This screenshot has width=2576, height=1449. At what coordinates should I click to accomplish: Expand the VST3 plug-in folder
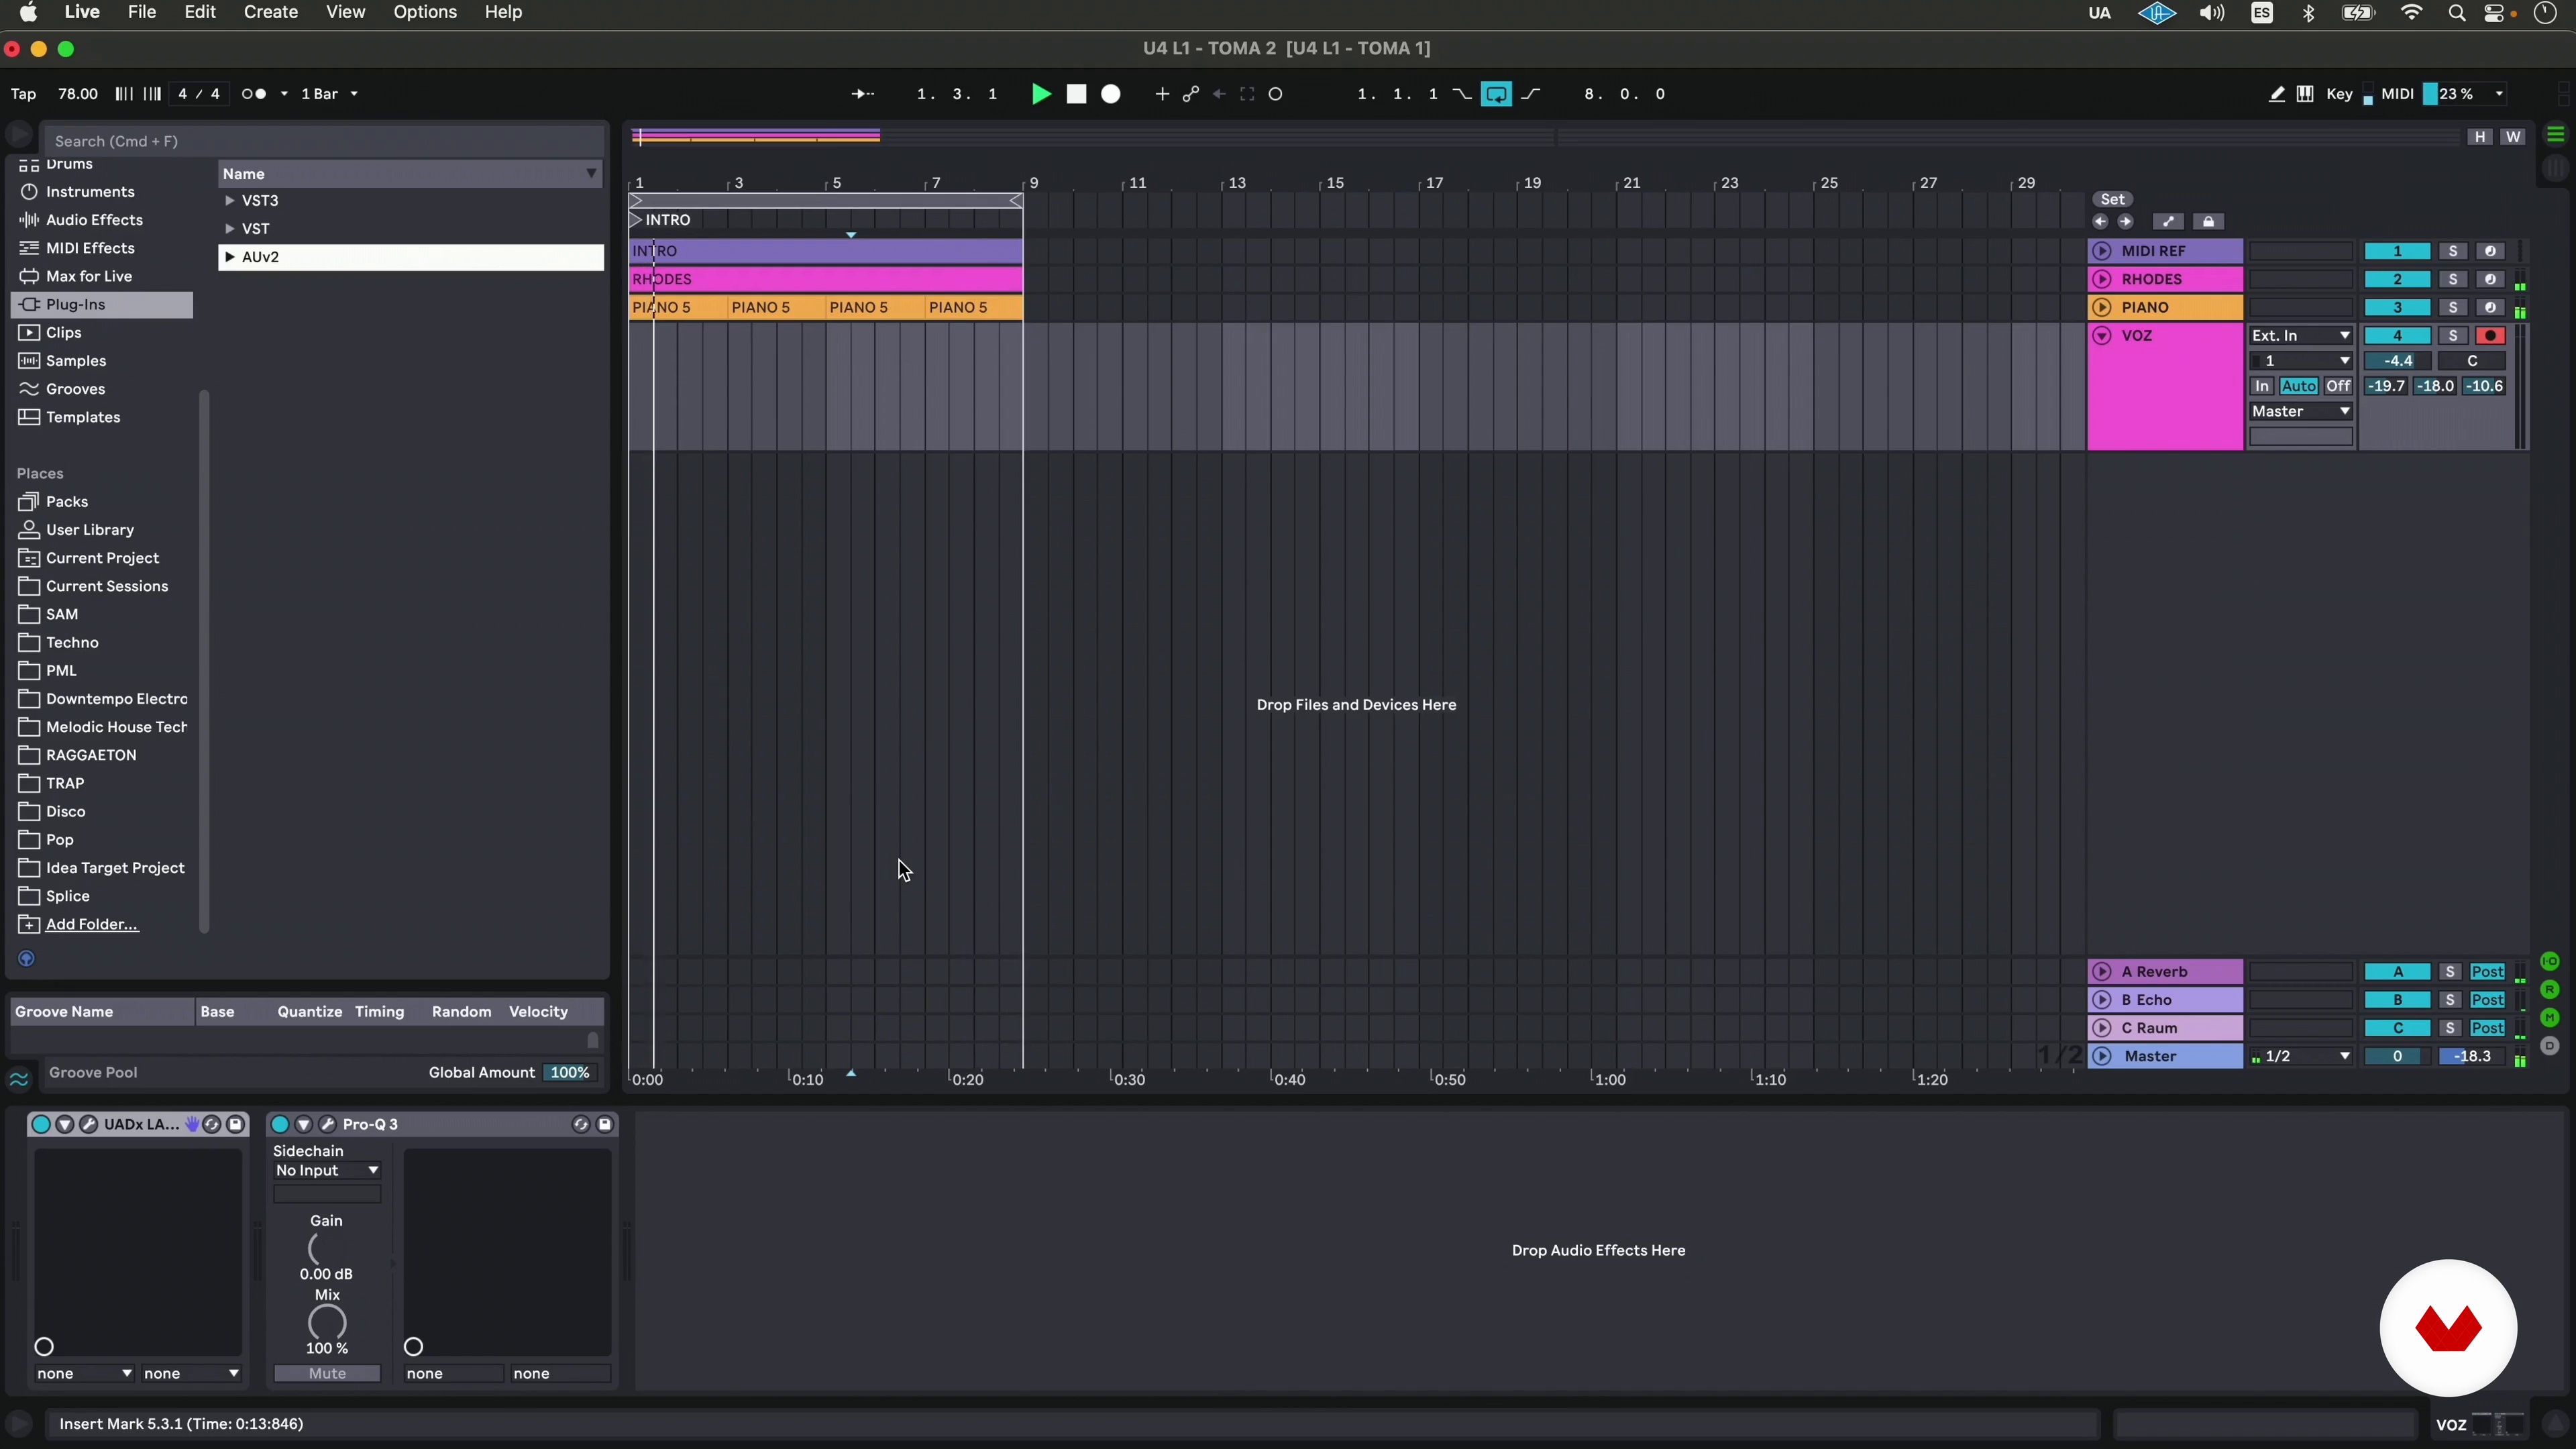[230, 201]
